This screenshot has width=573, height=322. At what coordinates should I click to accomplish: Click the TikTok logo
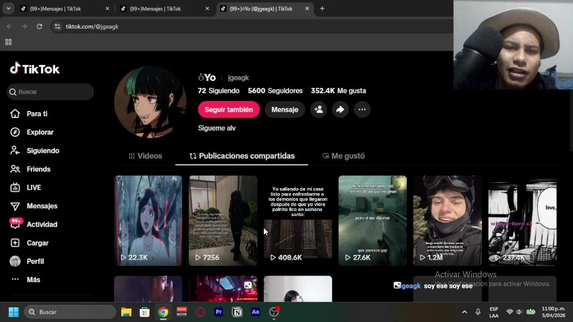click(x=35, y=69)
